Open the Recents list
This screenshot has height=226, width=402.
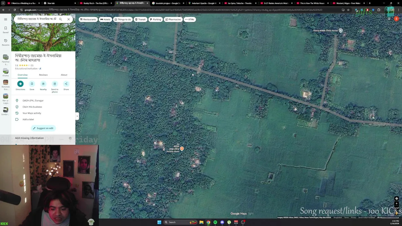[5, 42]
